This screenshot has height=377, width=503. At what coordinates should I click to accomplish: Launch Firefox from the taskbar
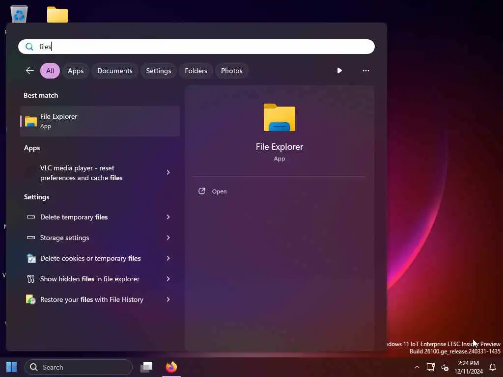pyautogui.click(x=171, y=367)
